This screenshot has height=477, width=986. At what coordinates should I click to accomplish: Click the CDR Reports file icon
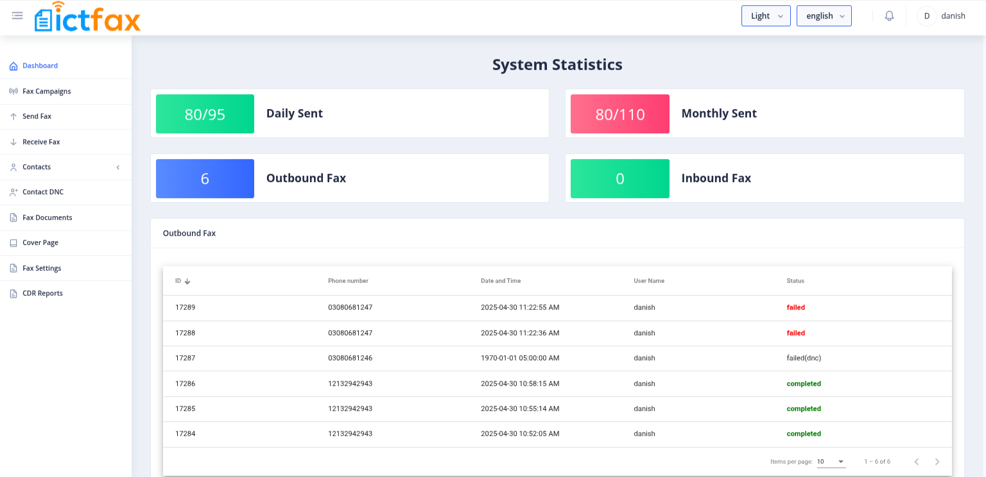pyautogui.click(x=13, y=294)
